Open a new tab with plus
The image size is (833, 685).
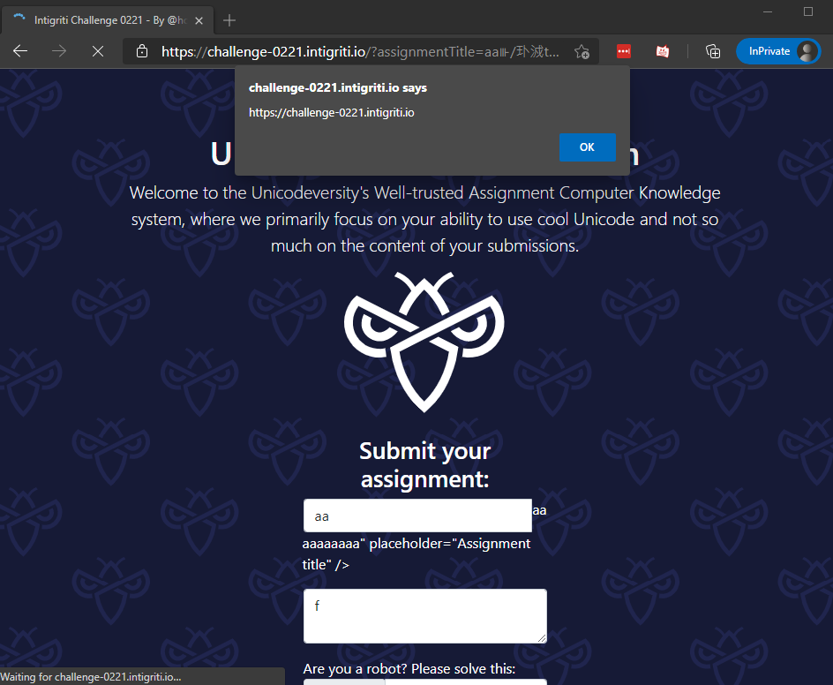(x=229, y=19)
